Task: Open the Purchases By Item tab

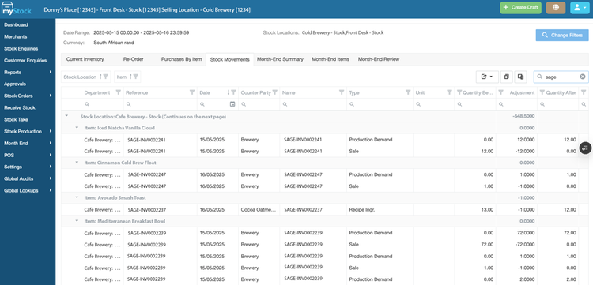Action: [x=182, y=59]
